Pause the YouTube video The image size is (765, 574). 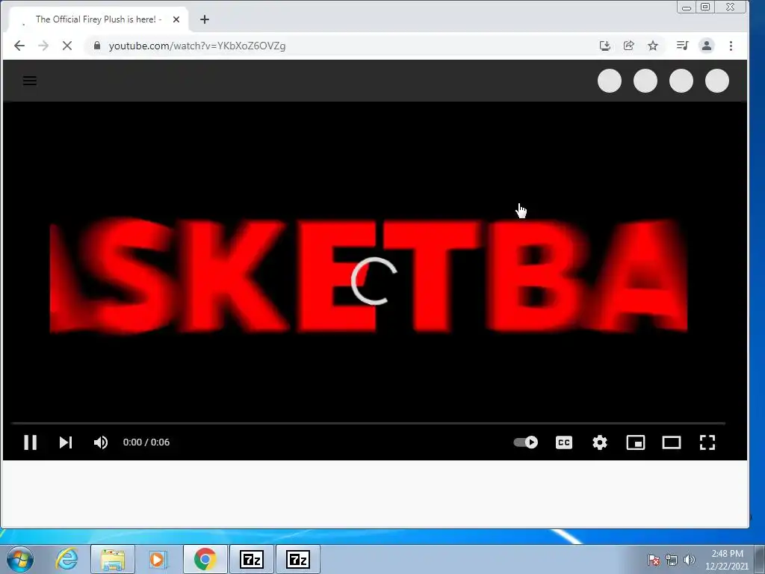coord(30,442)
